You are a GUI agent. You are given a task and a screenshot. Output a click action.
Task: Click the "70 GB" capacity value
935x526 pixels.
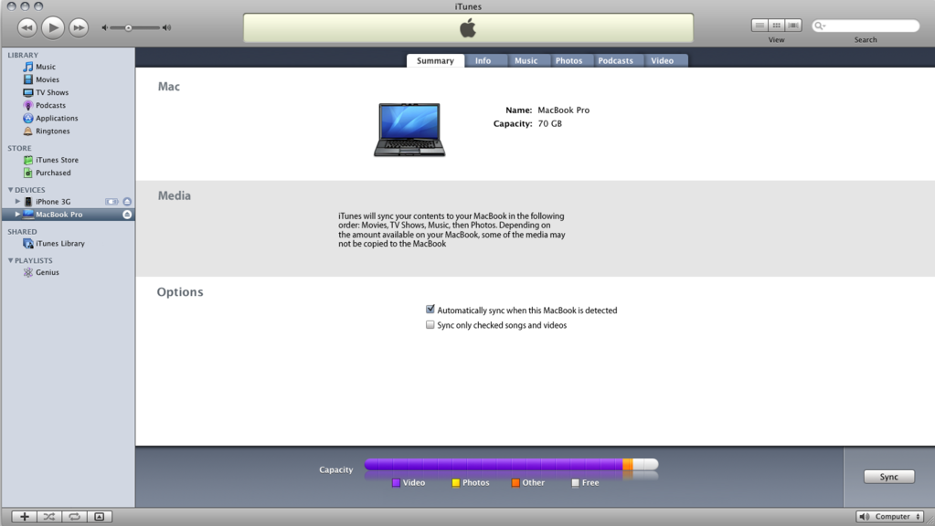point(550,124)
